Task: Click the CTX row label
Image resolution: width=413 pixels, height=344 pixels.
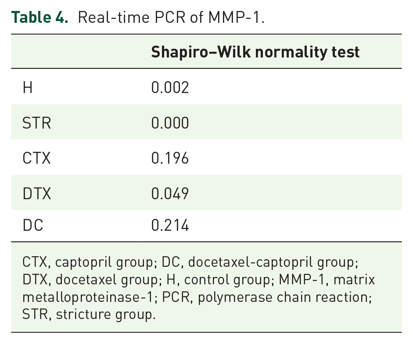Action: click(x=37, y=158)
